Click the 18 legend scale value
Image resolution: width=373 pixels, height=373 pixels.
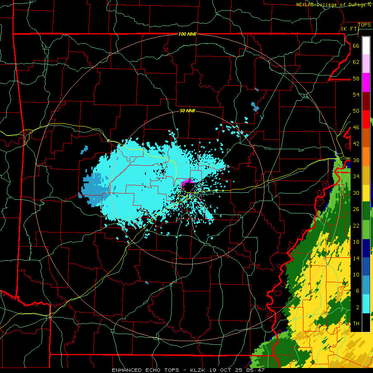pyautogui.click(x=356, y=242)
